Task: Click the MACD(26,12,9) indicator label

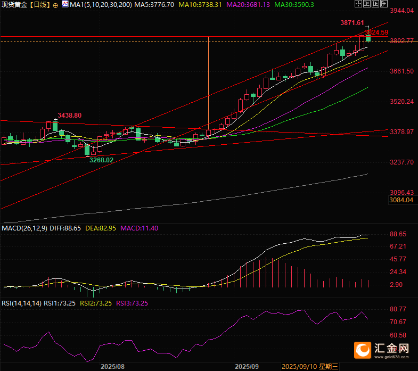Action: pos(24,228)
